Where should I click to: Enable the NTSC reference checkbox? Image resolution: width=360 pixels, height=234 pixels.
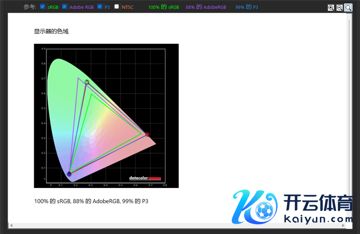117,7
